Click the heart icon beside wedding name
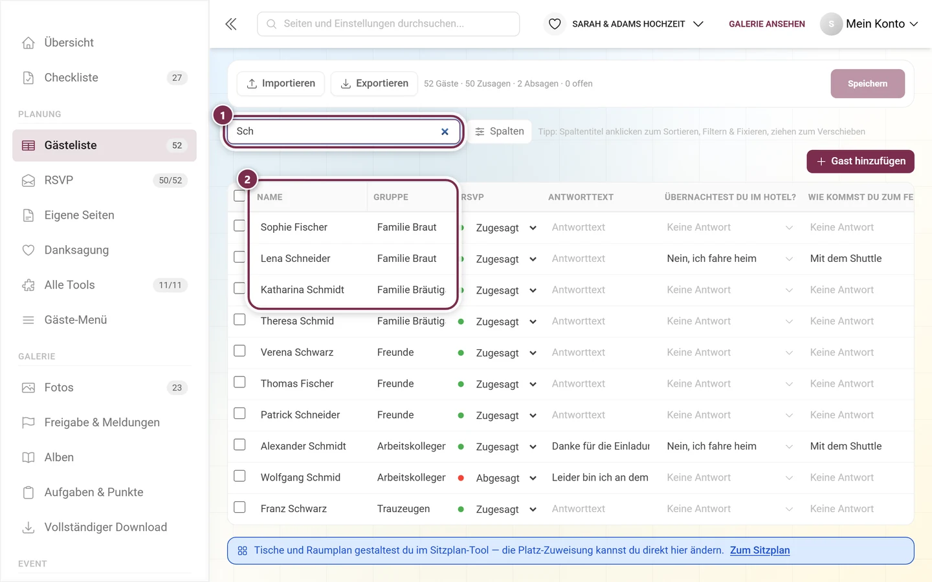Viewport: 932px width, 582px height. (x=555, y=24)
